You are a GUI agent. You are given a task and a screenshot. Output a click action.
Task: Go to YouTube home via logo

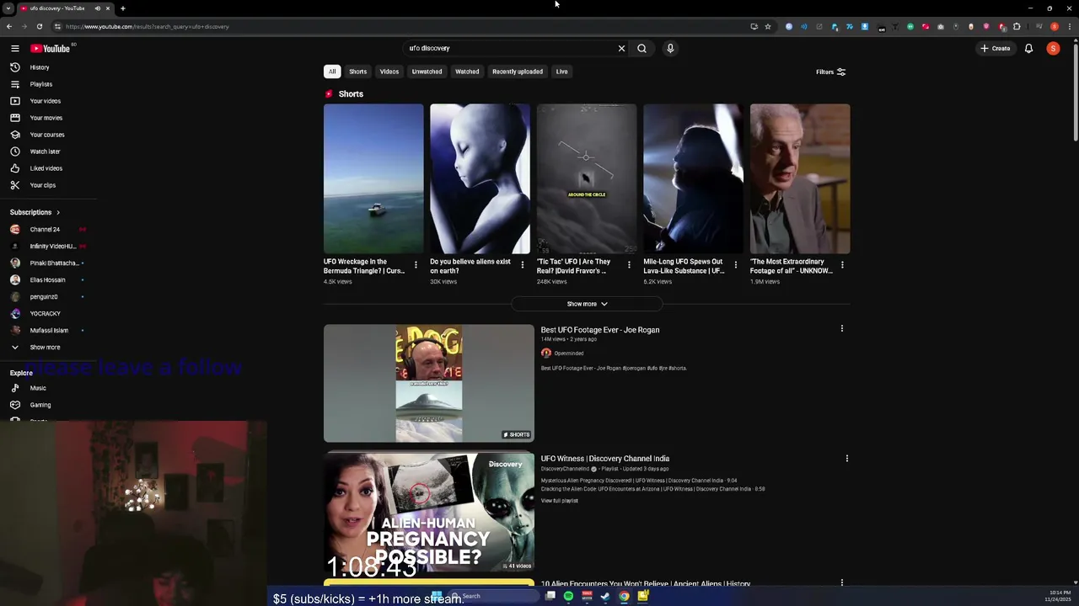point(51,48)
